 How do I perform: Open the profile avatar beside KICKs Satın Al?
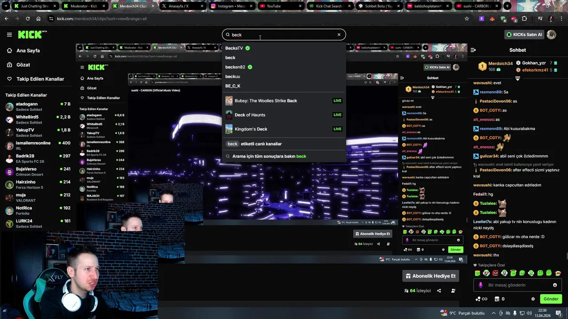click(x=552, y=35)
